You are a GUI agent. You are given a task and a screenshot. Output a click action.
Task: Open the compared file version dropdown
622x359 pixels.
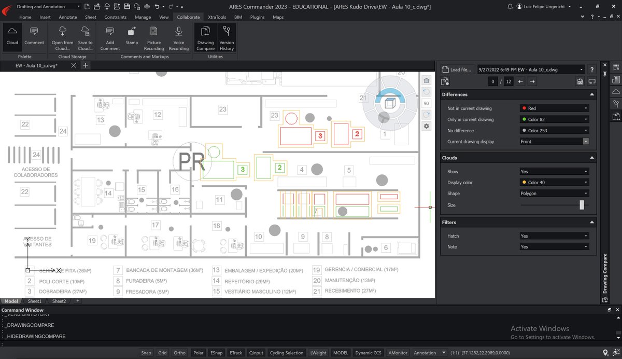pos(531,69)
